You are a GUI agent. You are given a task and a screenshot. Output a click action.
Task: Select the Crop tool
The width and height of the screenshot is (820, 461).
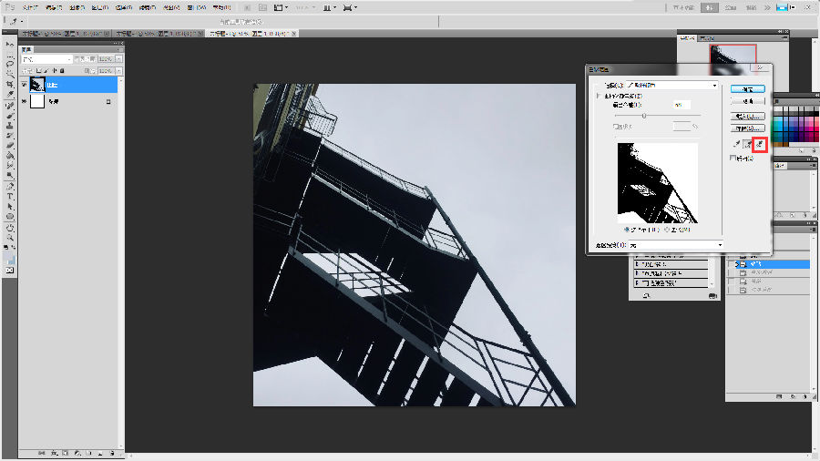(x=10, y=85)
